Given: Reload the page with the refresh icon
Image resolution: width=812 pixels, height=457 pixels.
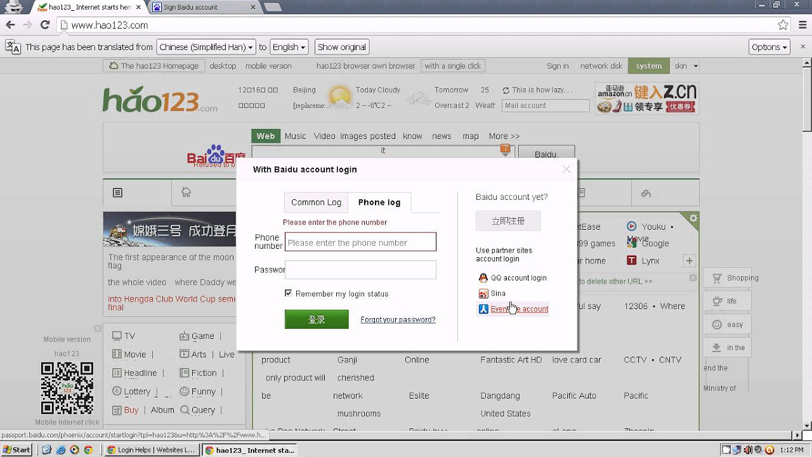Looking at the screenshot, I should click(45, 25).
